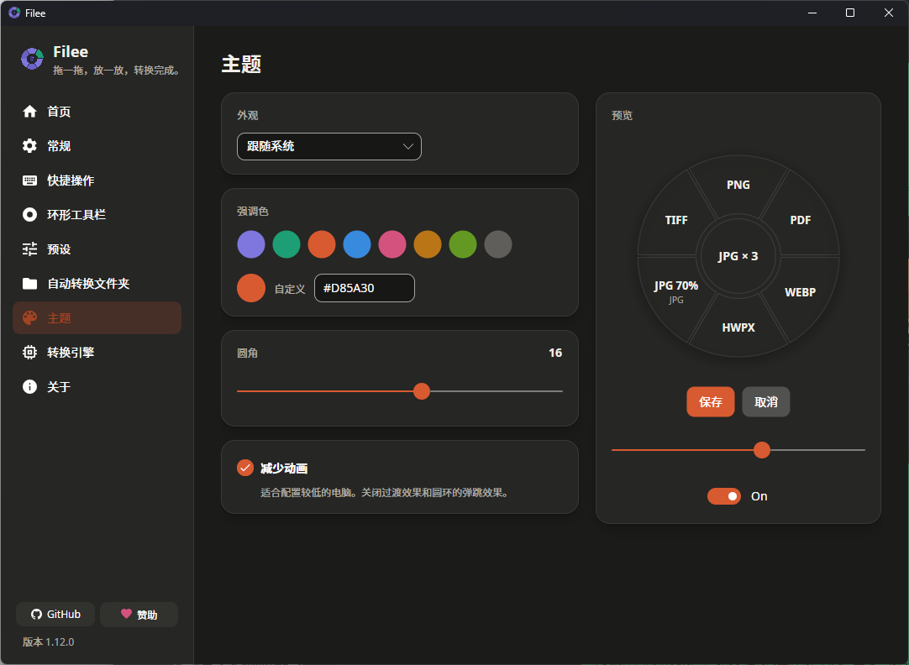Click the 圆角 slider handle

pos(422,391)
